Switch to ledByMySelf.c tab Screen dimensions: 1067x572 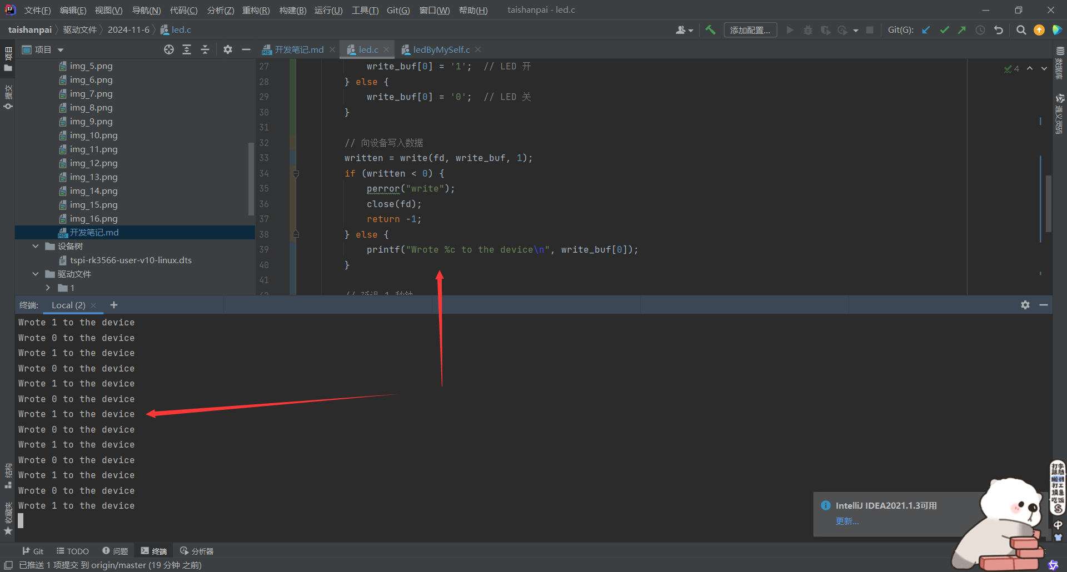(441, 50)
